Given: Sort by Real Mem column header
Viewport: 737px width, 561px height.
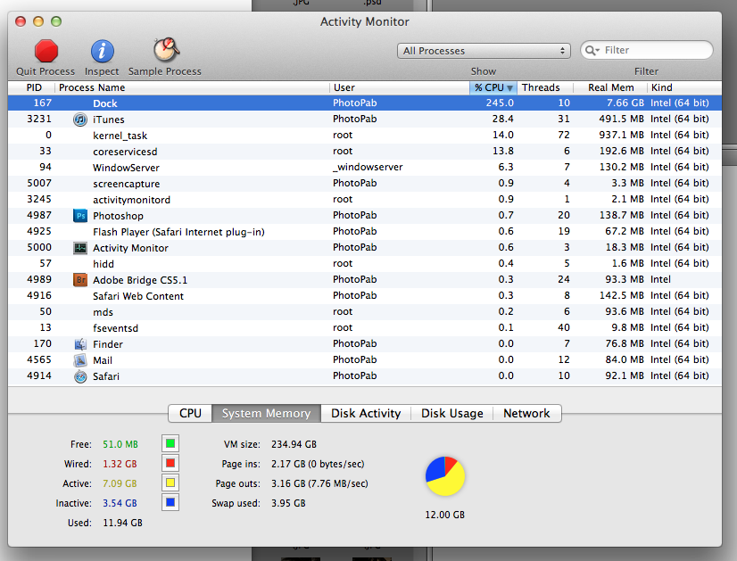Looking at the screenshot, I should tap(610, 88).
